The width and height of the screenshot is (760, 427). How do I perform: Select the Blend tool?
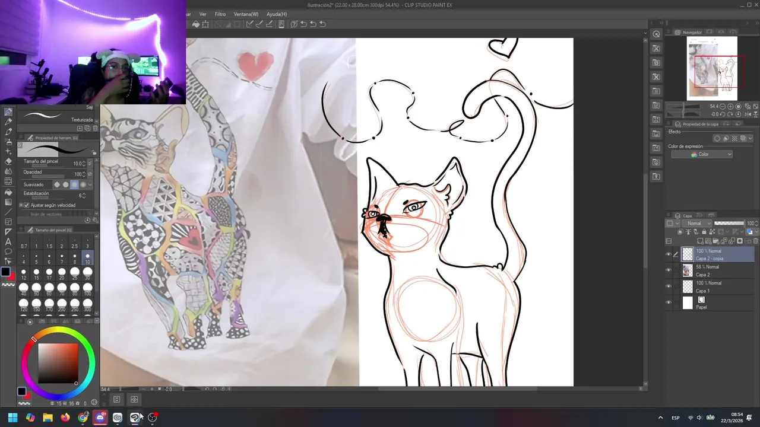tap(8, 171)
